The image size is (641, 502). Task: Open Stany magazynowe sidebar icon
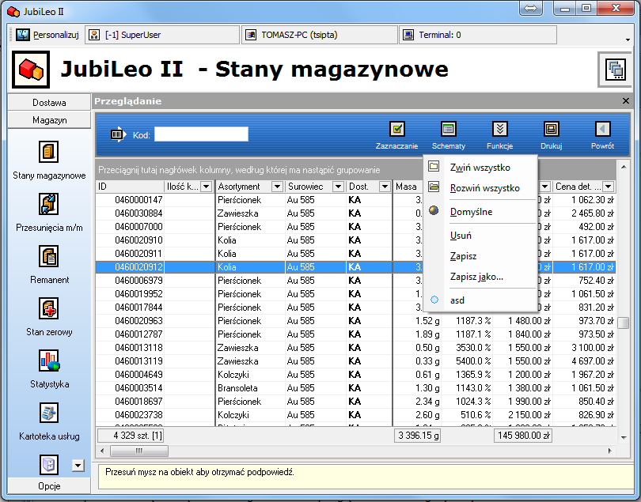[48, 152]
